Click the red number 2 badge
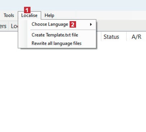 pyautogui.click(x=73, y=24)
